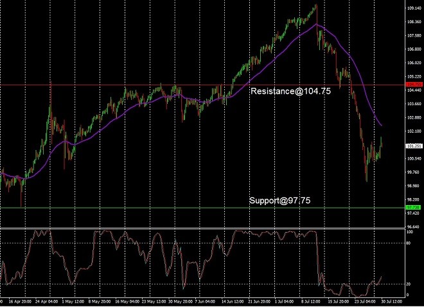Select the green 97.738 price tag

414,208
